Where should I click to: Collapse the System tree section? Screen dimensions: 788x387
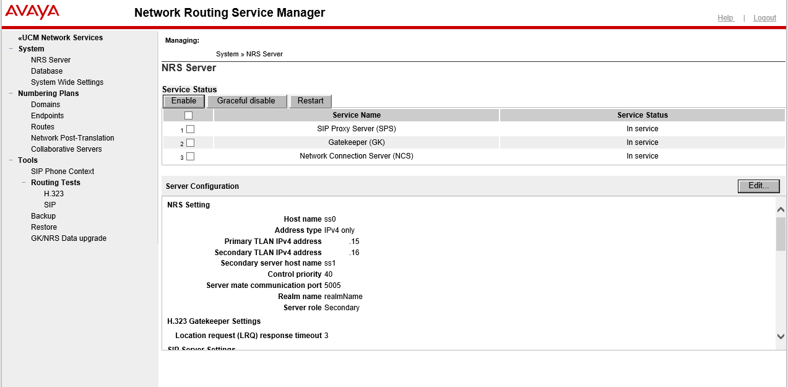[11, 49]
